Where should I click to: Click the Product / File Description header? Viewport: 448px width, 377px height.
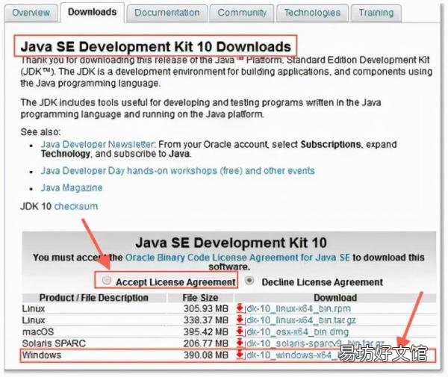94,298
